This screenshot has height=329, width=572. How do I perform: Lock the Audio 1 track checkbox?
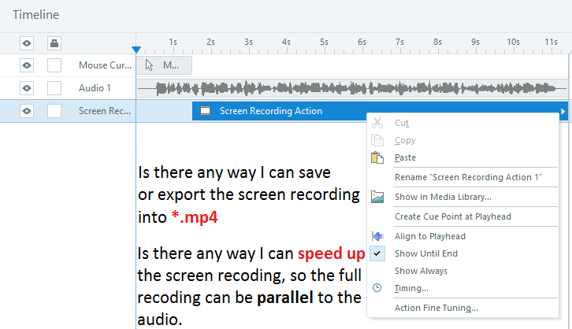[x=54, y=88]
